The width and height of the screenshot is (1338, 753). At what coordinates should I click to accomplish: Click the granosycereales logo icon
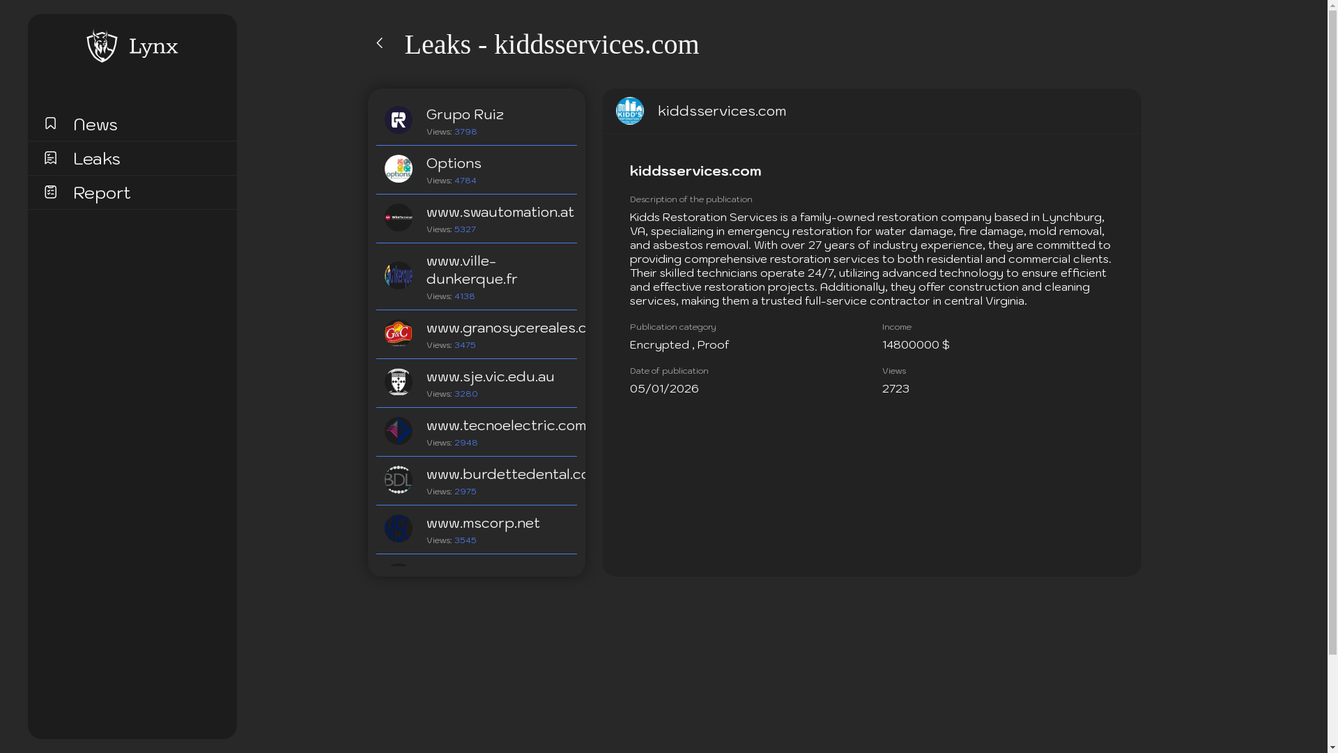point(399,333)
